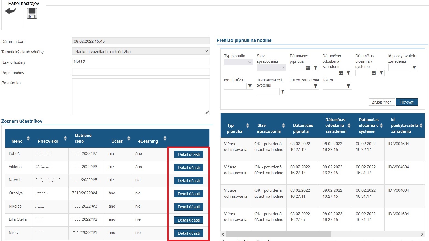Click funnel icon beside Transakcia ext. systému

[x=283, y=92]
